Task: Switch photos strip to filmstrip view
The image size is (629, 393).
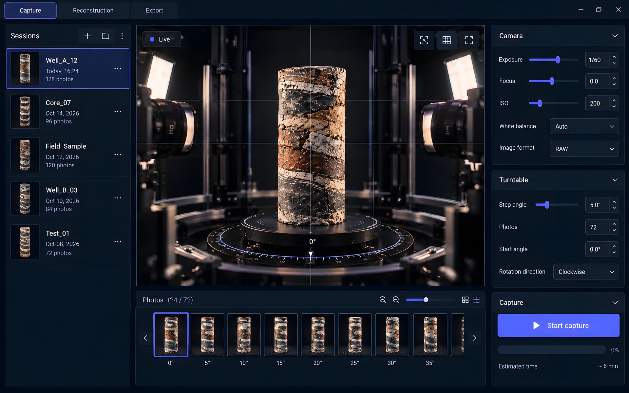Action: [x=477, y=300]
